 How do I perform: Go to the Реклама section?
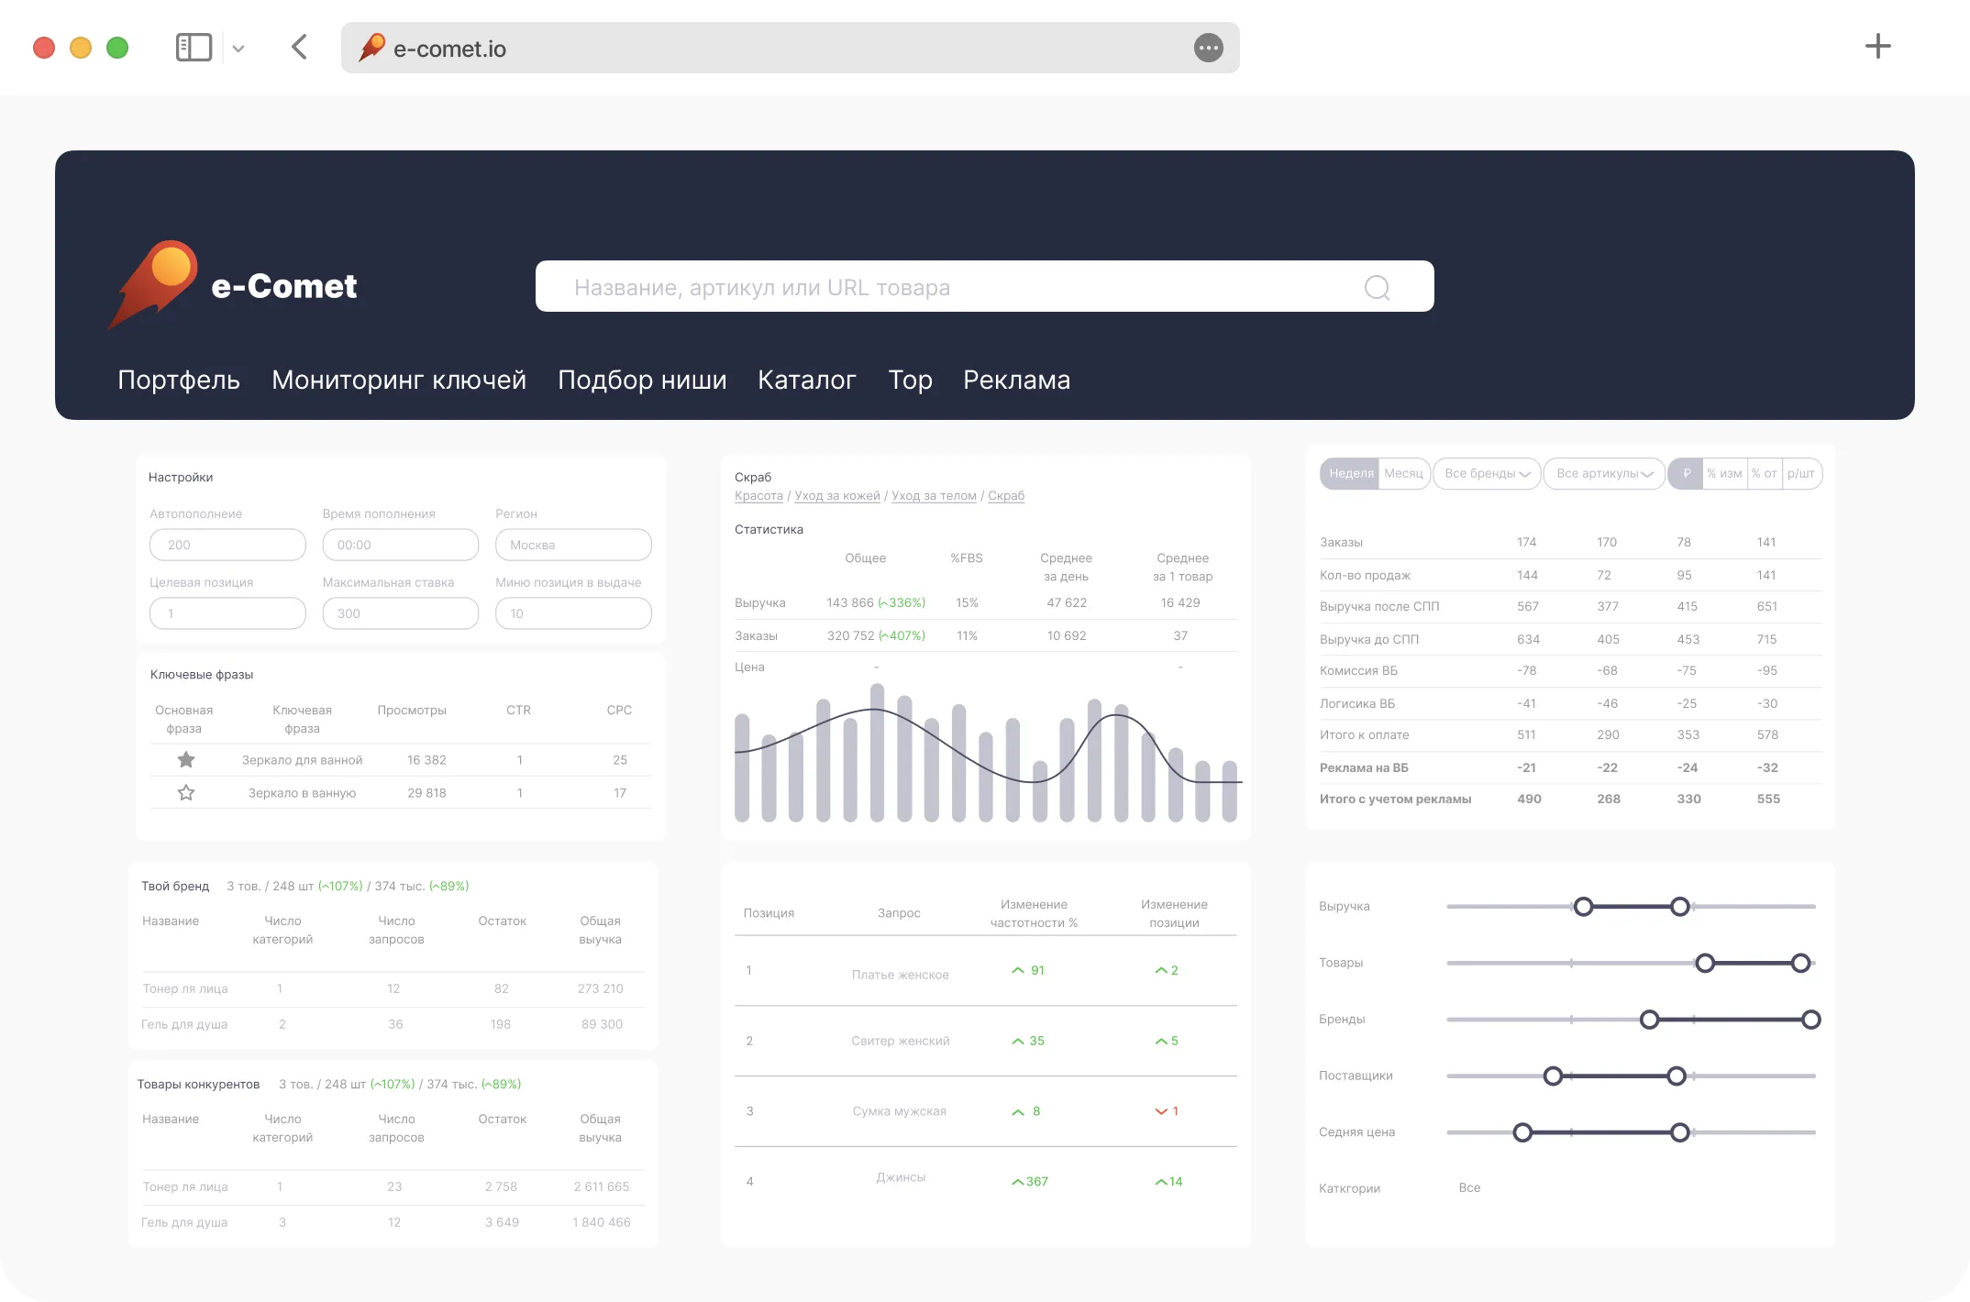pyautogui.click(x=1016, y=380)
